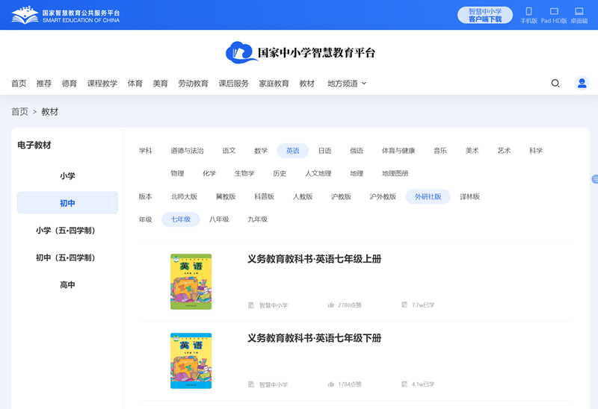Click the 国家中小学智慧教育平台 cloud logo
The height and width of the screenshot is (409, 598).
(x=300, y=52)
